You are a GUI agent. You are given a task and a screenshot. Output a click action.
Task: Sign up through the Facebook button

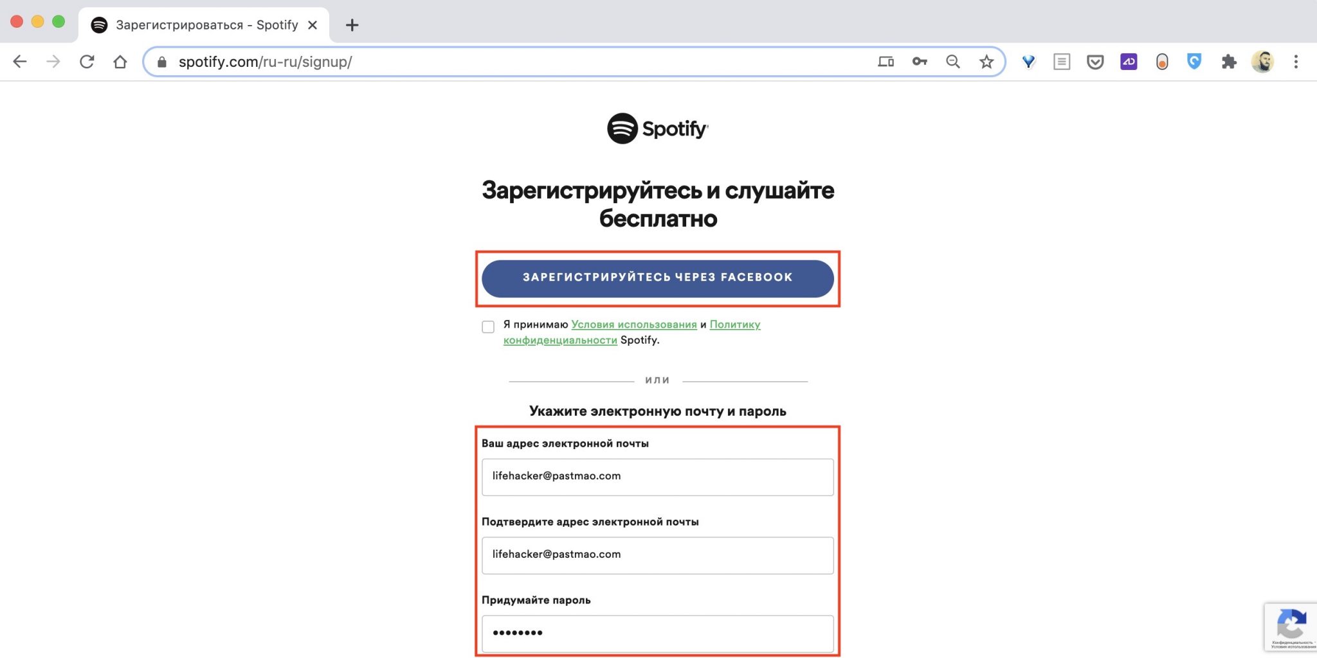coord(657,278)
